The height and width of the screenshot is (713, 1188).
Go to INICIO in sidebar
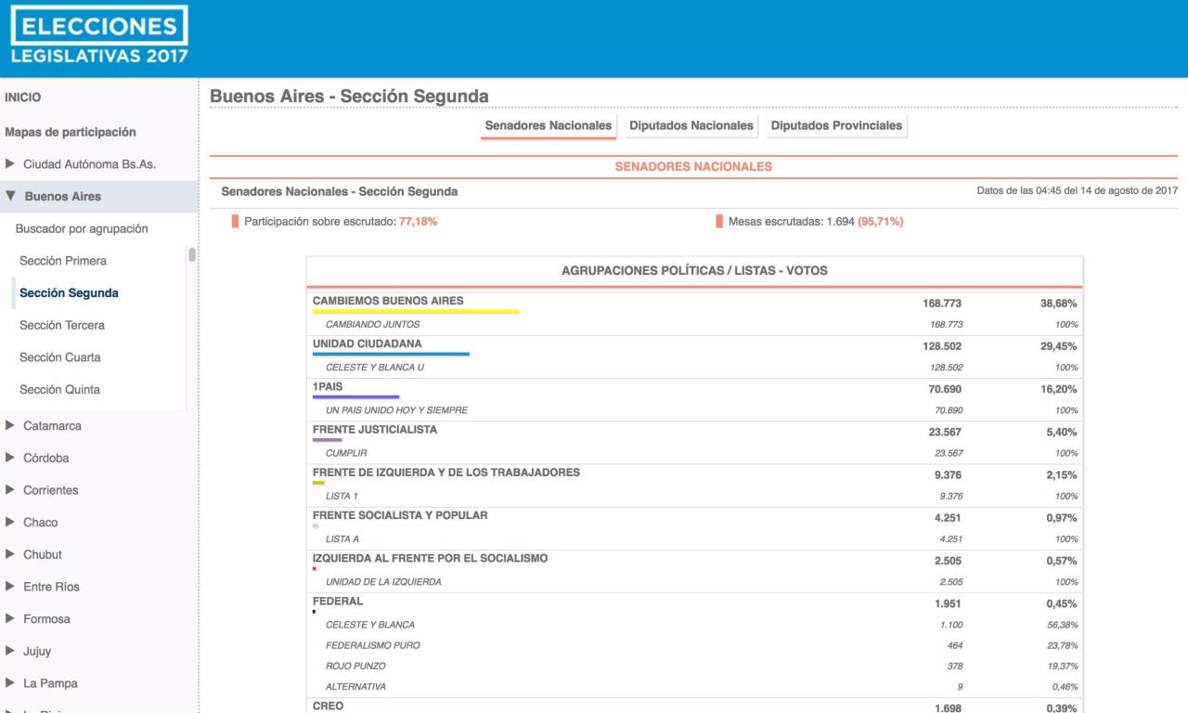[x=23, y=97]
